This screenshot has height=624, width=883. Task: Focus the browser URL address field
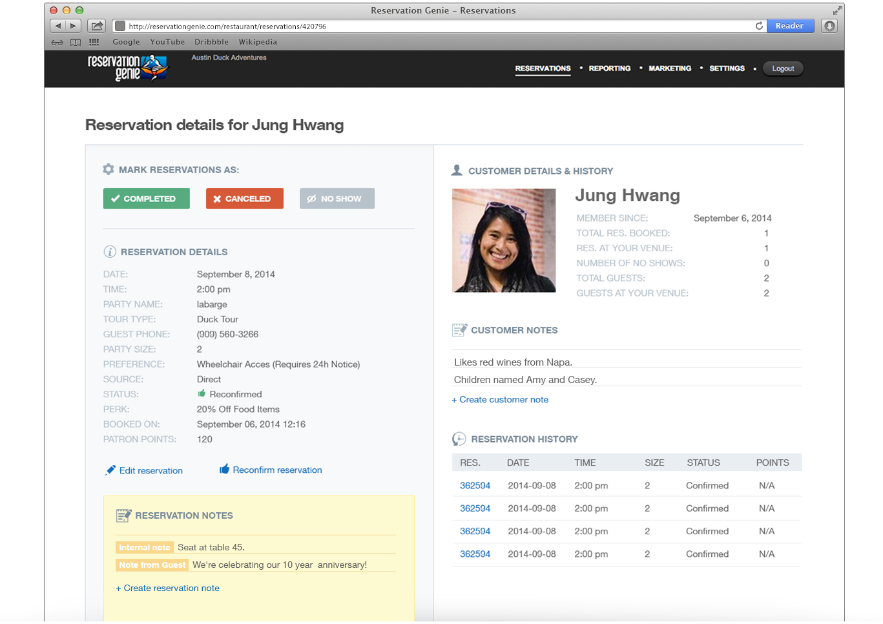[439, 26]
